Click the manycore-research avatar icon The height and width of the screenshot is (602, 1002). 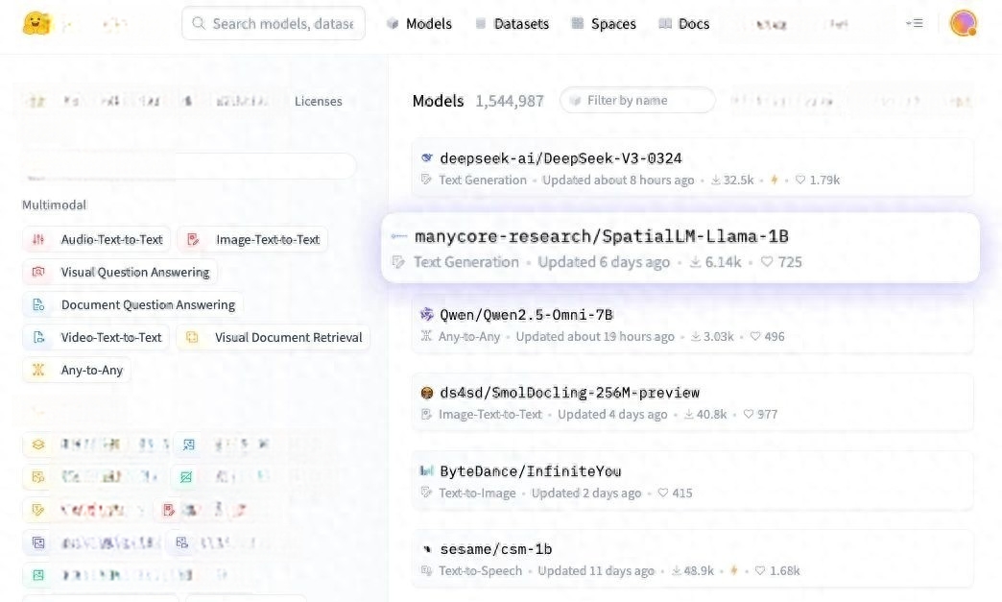398,236
